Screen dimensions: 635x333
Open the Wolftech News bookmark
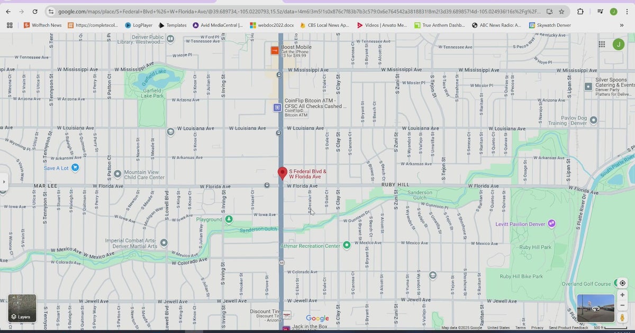(x=42, y=25)
